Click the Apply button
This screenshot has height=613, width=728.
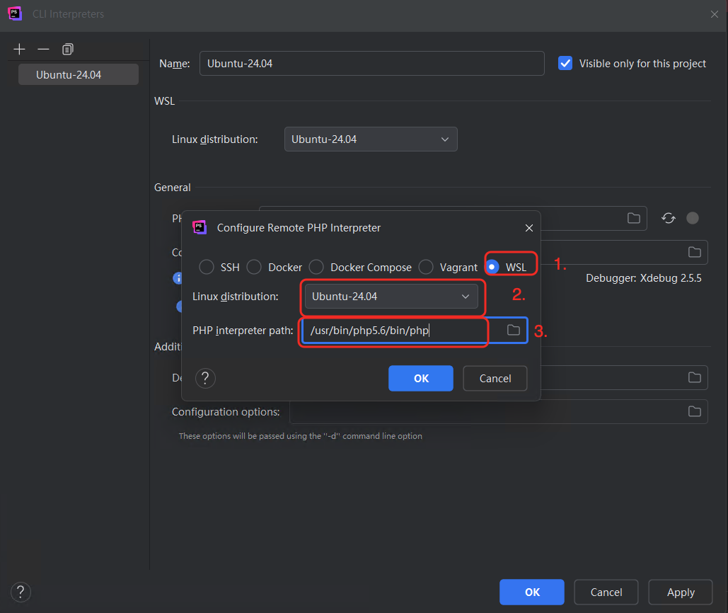pos(681,592)
